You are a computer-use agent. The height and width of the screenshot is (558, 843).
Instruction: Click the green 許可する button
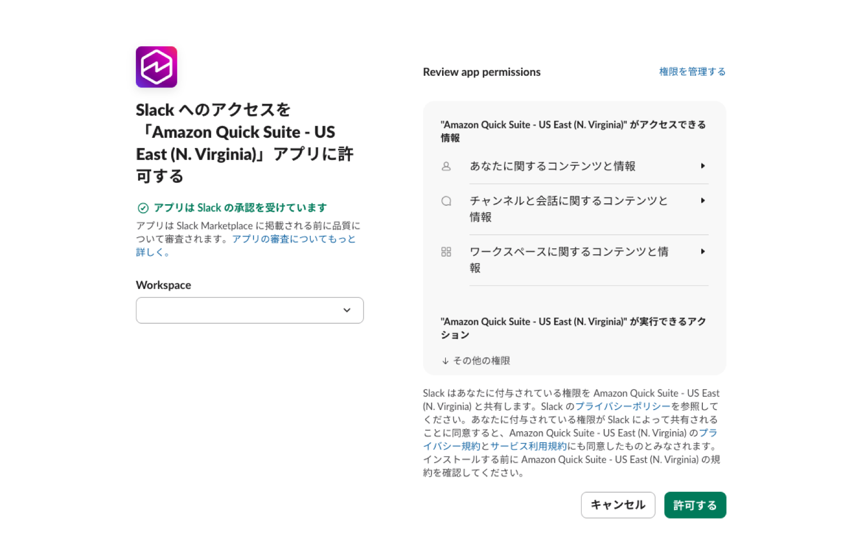tap(695, 505)
